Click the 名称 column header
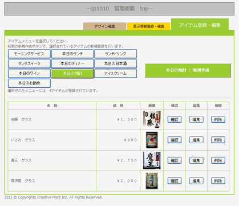This screenshot has height=206, width=239. click(52, 106)
